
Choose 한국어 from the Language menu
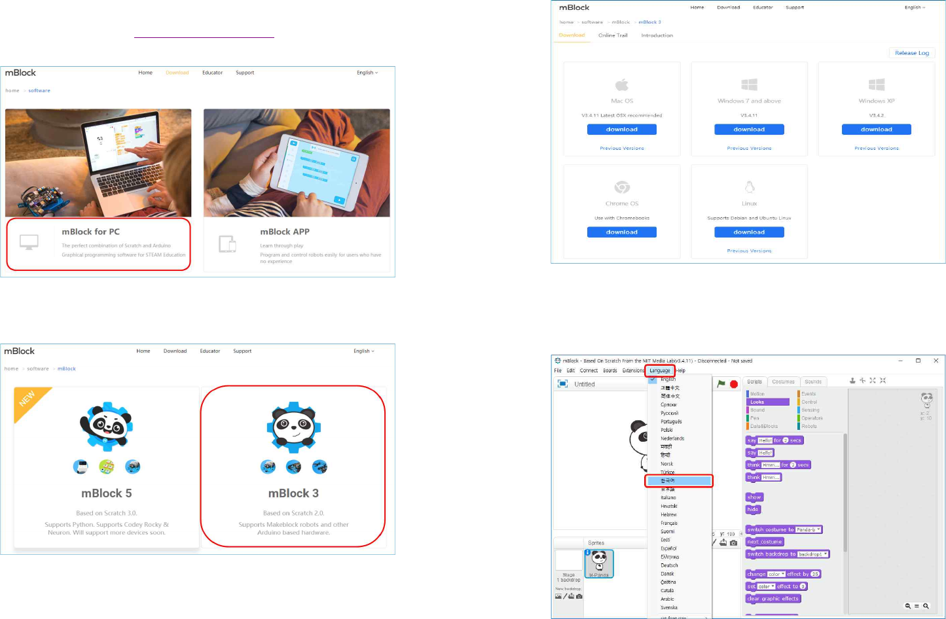tap(679, 481)
